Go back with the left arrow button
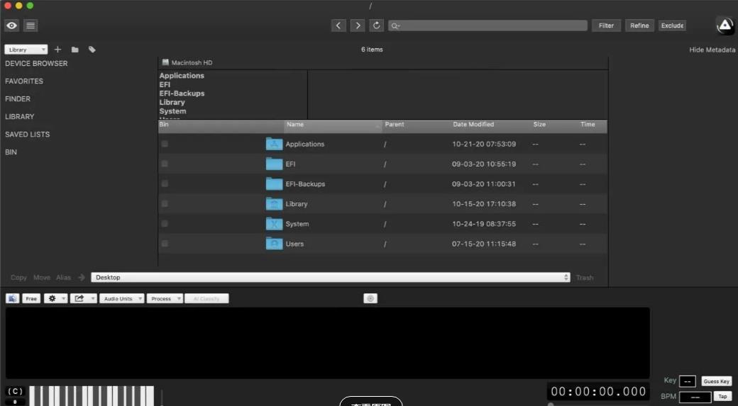This screenshot has height=406, width=738. tap(338, 26)
